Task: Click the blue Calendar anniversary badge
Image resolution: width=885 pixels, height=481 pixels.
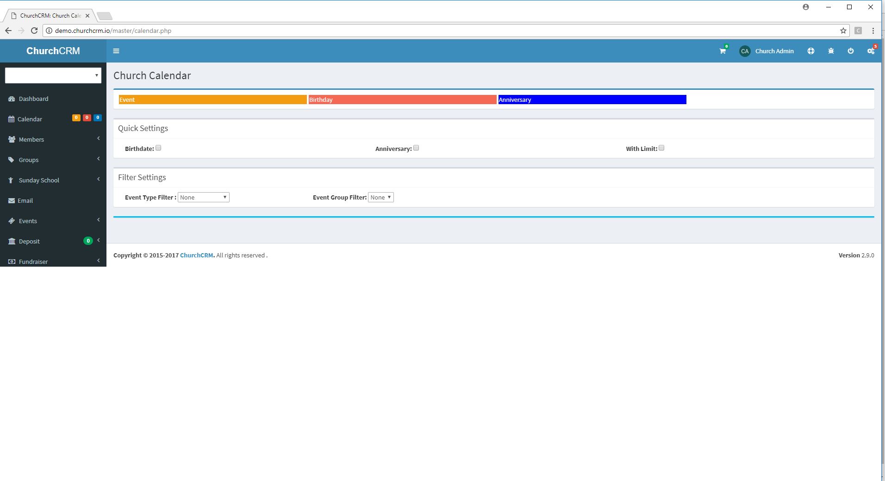Action: coord(98,118)
